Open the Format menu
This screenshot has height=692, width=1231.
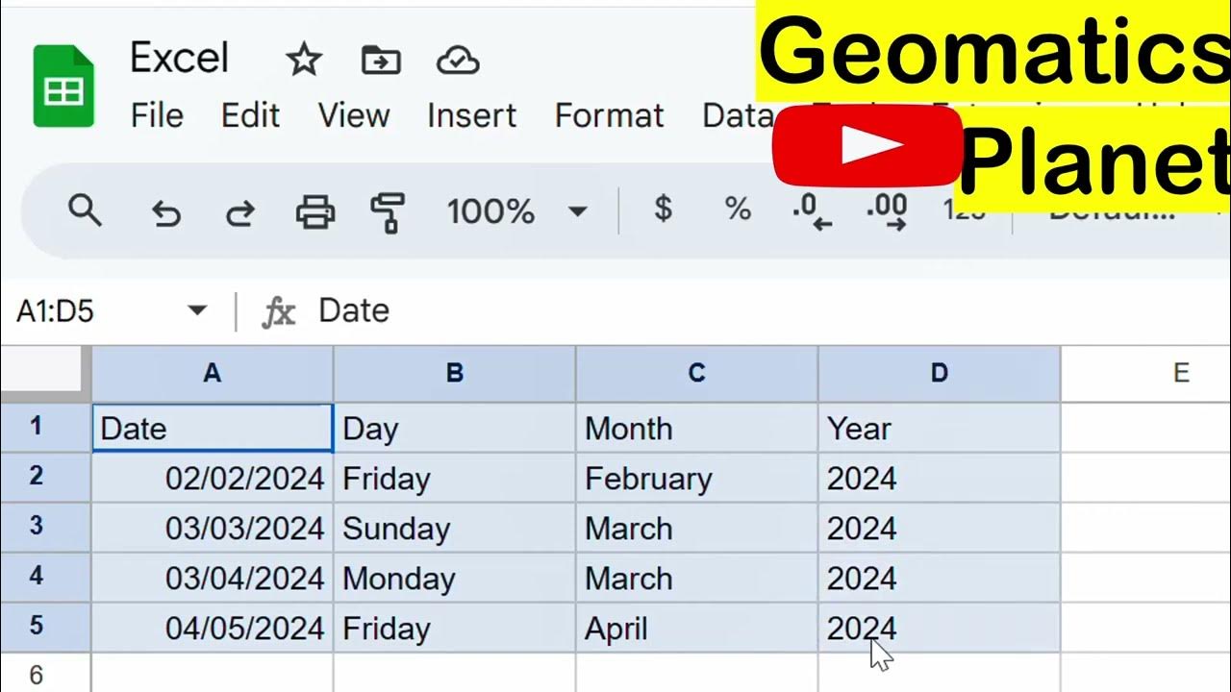[x=609, y=116]
